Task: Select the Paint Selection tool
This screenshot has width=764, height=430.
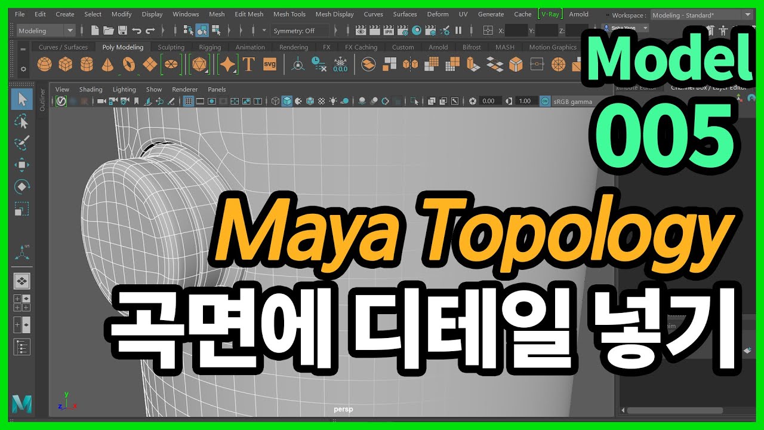Action: coord(22,143)
